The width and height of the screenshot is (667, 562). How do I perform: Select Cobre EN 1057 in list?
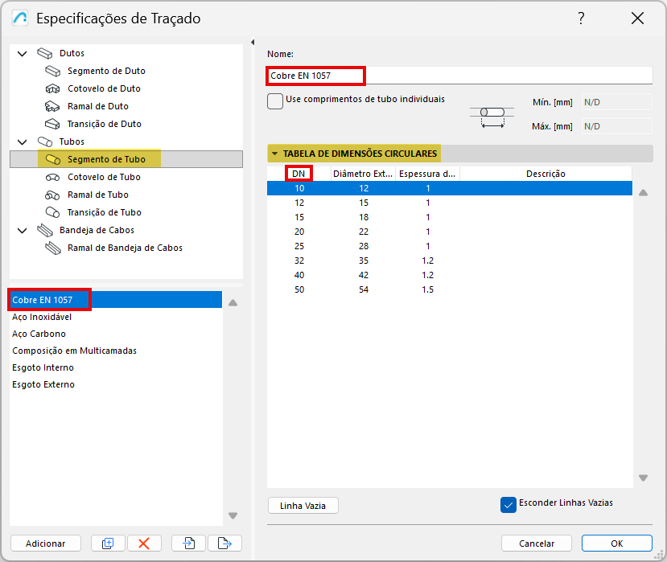pyautogui.click(x=116, y=300)
